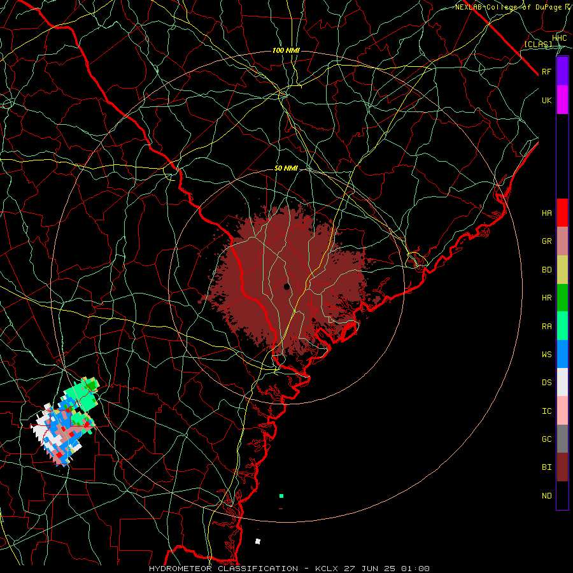Click the GR legend label
This screenshot has width=573, height=573.
(x=547, y=241)
